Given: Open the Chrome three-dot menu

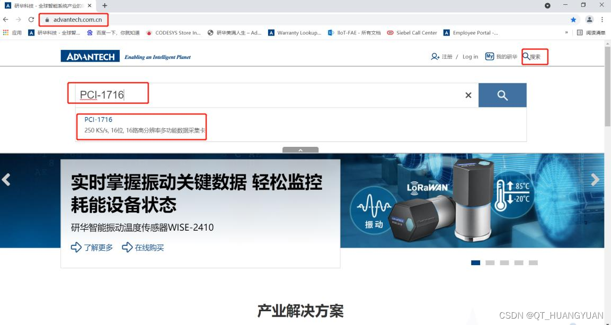Looking at the screenshot, I should click(602, 20).
